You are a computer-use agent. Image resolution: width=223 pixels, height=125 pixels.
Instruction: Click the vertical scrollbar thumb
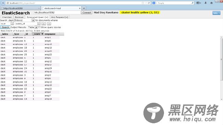pos(222,59)
